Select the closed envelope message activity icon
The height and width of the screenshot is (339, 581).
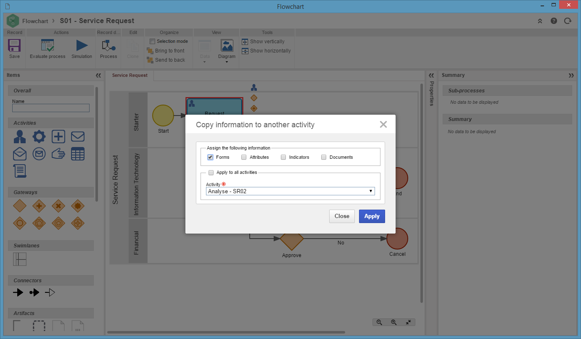coord(78,137)
